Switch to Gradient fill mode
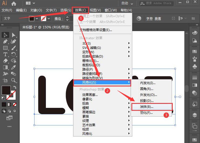200x143 pixels. click(9, 105)
